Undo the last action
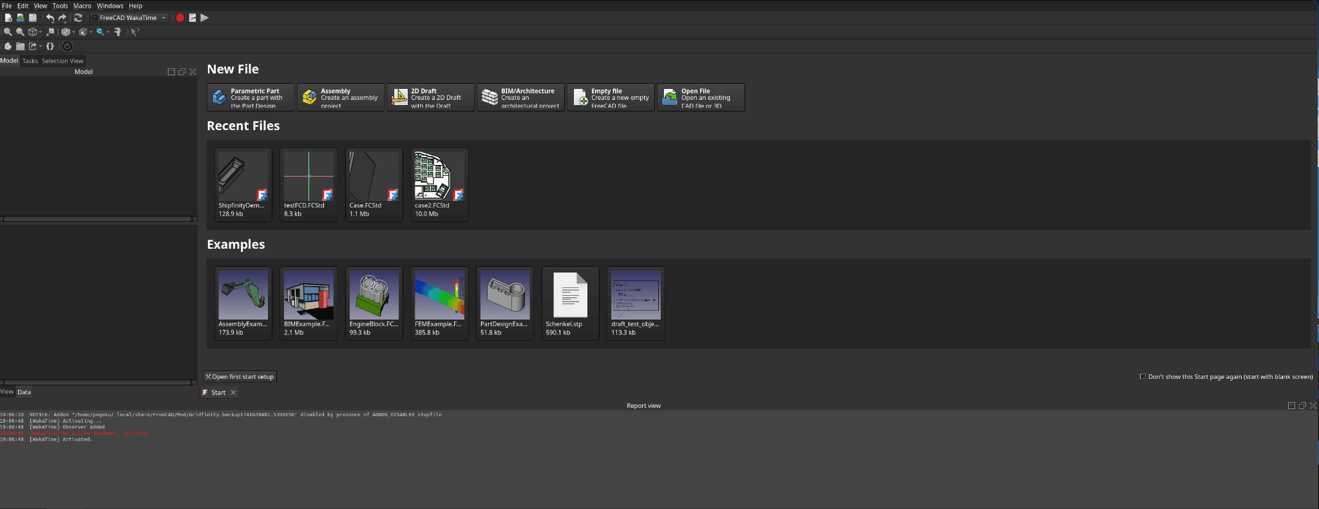Viewport: 1319px width, 509px height. point(50,18)
